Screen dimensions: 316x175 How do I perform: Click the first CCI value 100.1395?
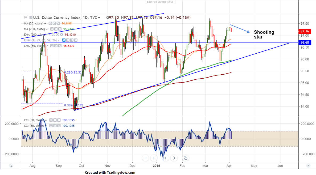coord(68,120)
